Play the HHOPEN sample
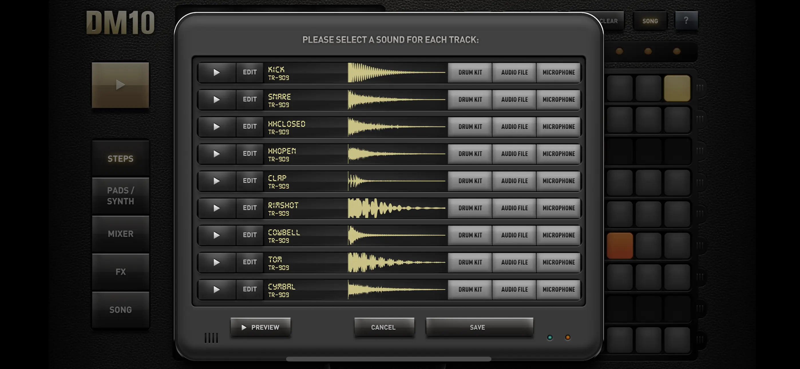Image resolution: width=800 pixels, height=369 pixels. pyautogui.click(x=217, y=153)
